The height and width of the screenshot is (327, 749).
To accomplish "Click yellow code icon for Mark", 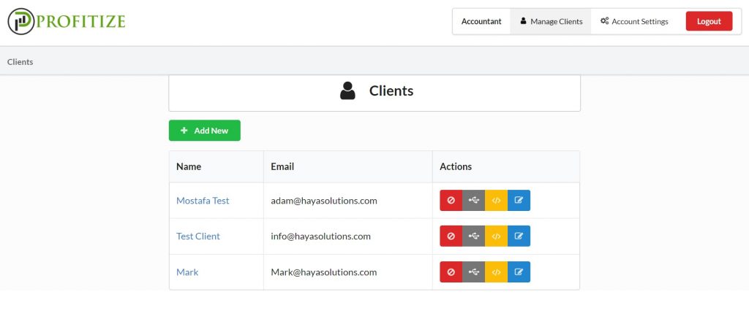I will pos(497,272).
